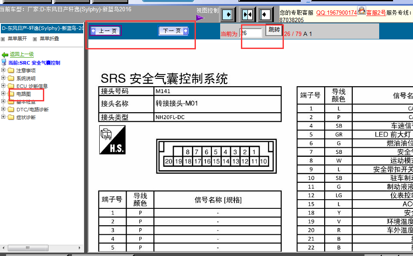Click the green back arrow icon
Screen dimensions: 413x256
tap(5, 55)
